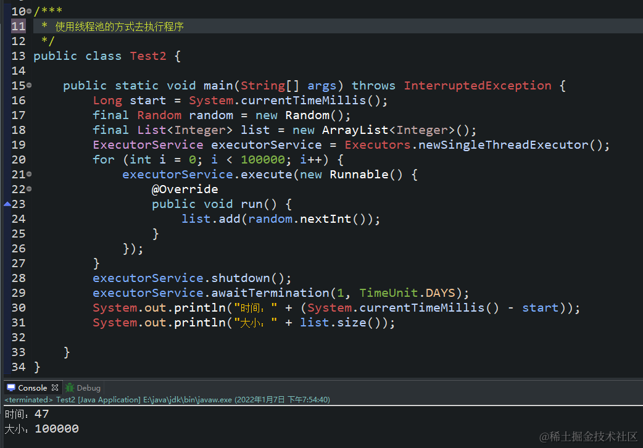Click line number 34 in the gutter
The width and height of the screenshot is (643, 448).
[x=19, y=367]
